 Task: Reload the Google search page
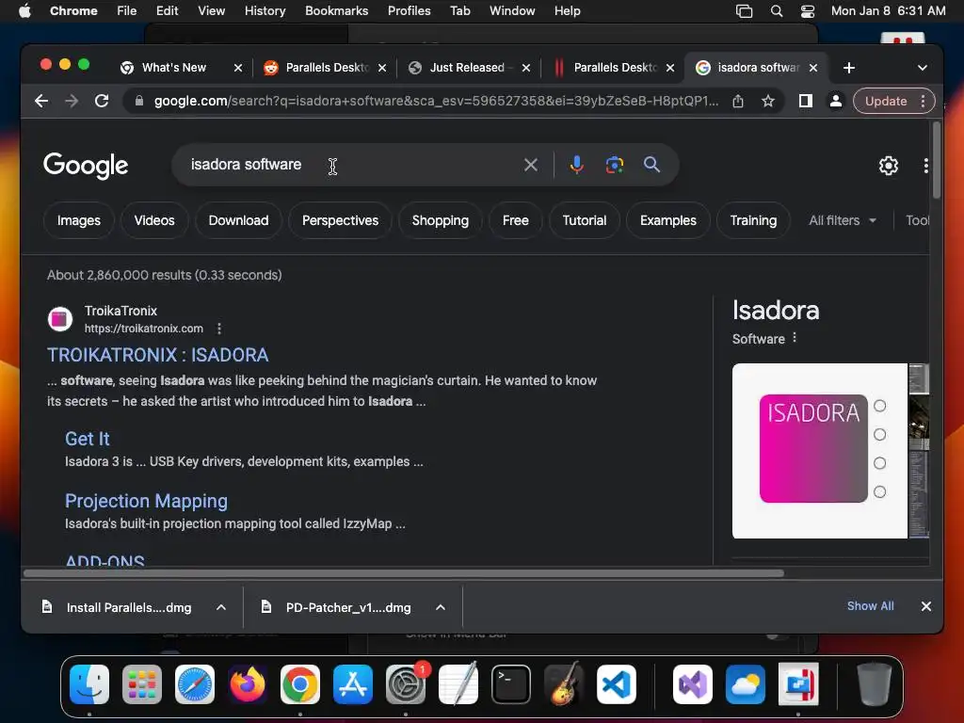tap(102, 101)
